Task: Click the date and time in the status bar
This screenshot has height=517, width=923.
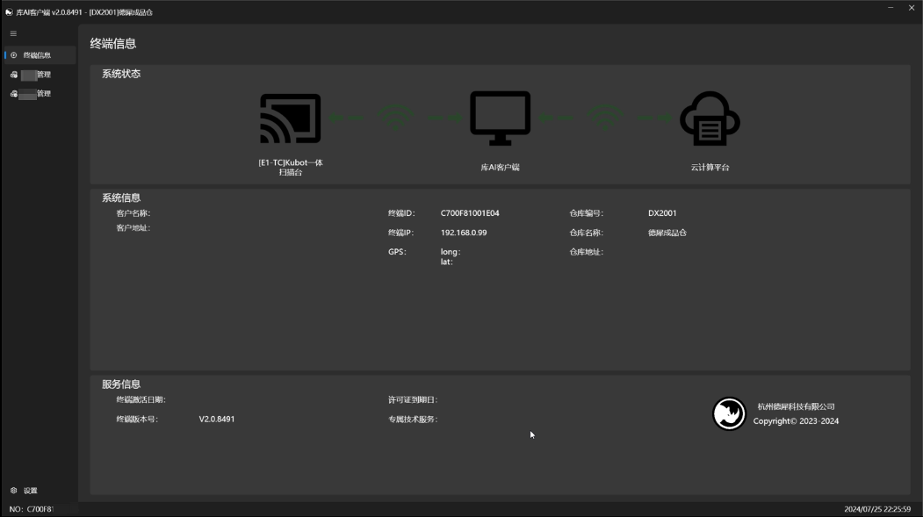Action: pyautogui.click(x=876, y=509)
